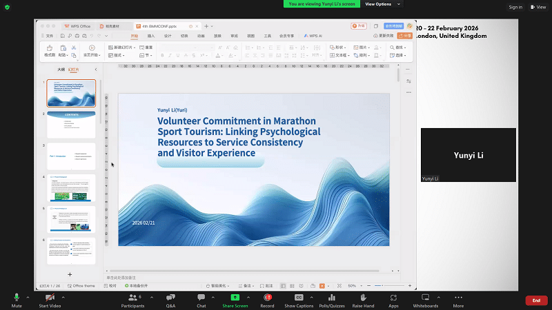This screenshot has height=310, width=552.
Task: Mute the microphone in Zoom toolbar
Action: (17, 298)
